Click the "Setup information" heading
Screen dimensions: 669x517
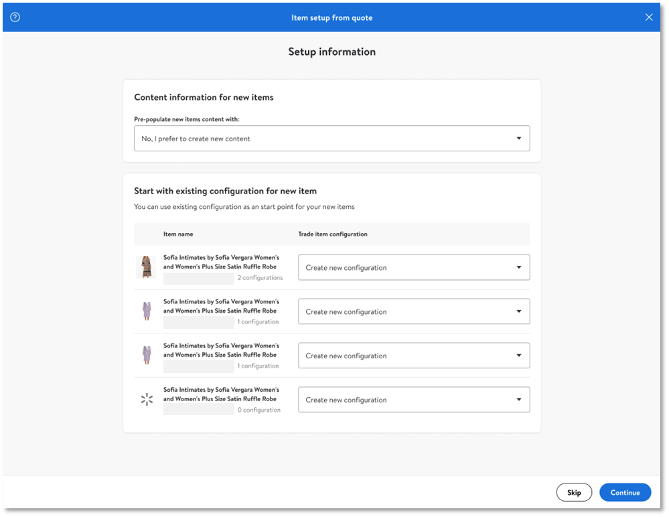tap(331, 52)
